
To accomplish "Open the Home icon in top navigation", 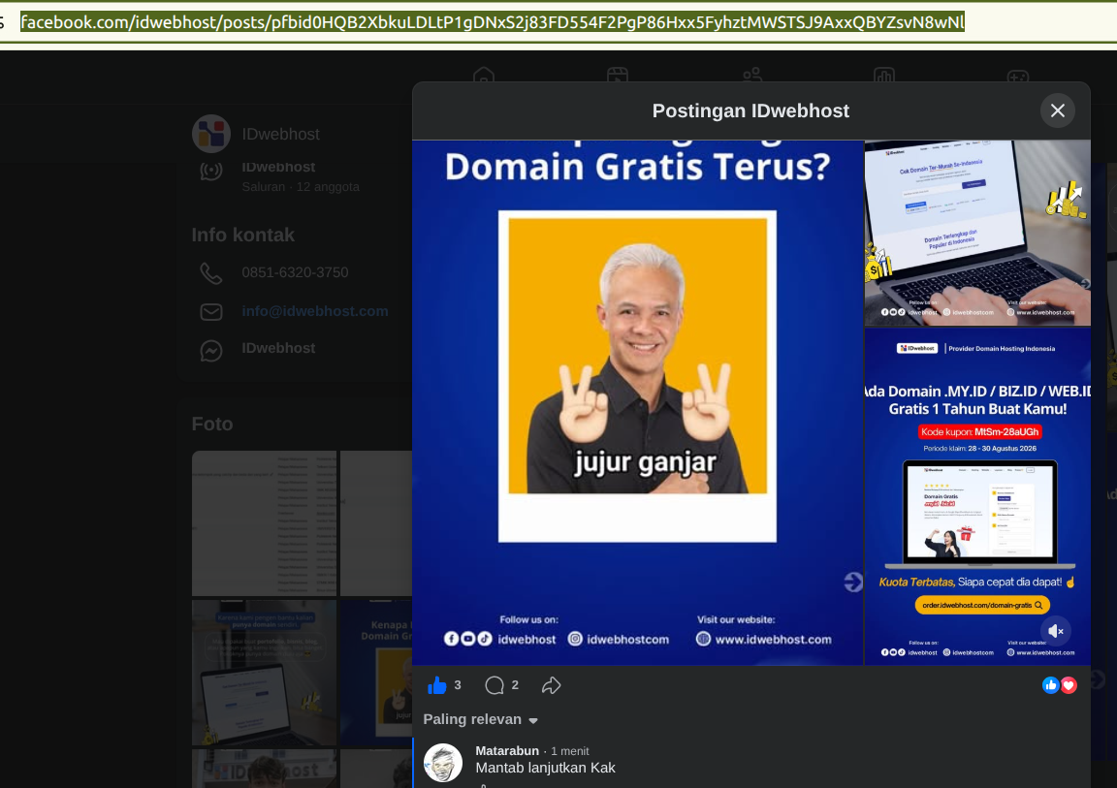I will 484,75.
